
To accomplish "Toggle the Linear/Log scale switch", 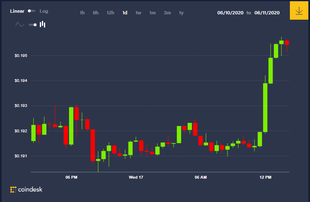I will click(x=32, y=11).
